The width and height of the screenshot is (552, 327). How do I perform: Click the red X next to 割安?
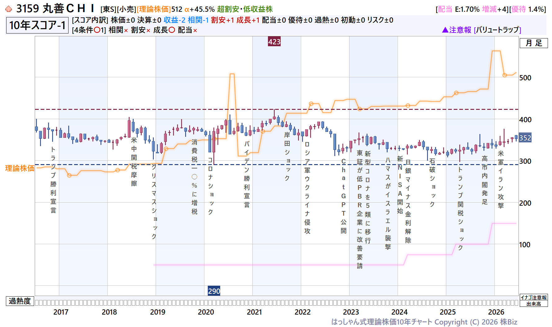point(148,30)
